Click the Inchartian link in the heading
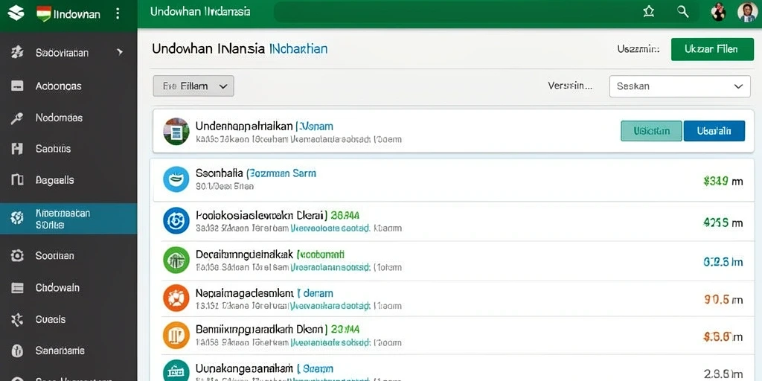 pyautogui.click(x=298, y=49)
